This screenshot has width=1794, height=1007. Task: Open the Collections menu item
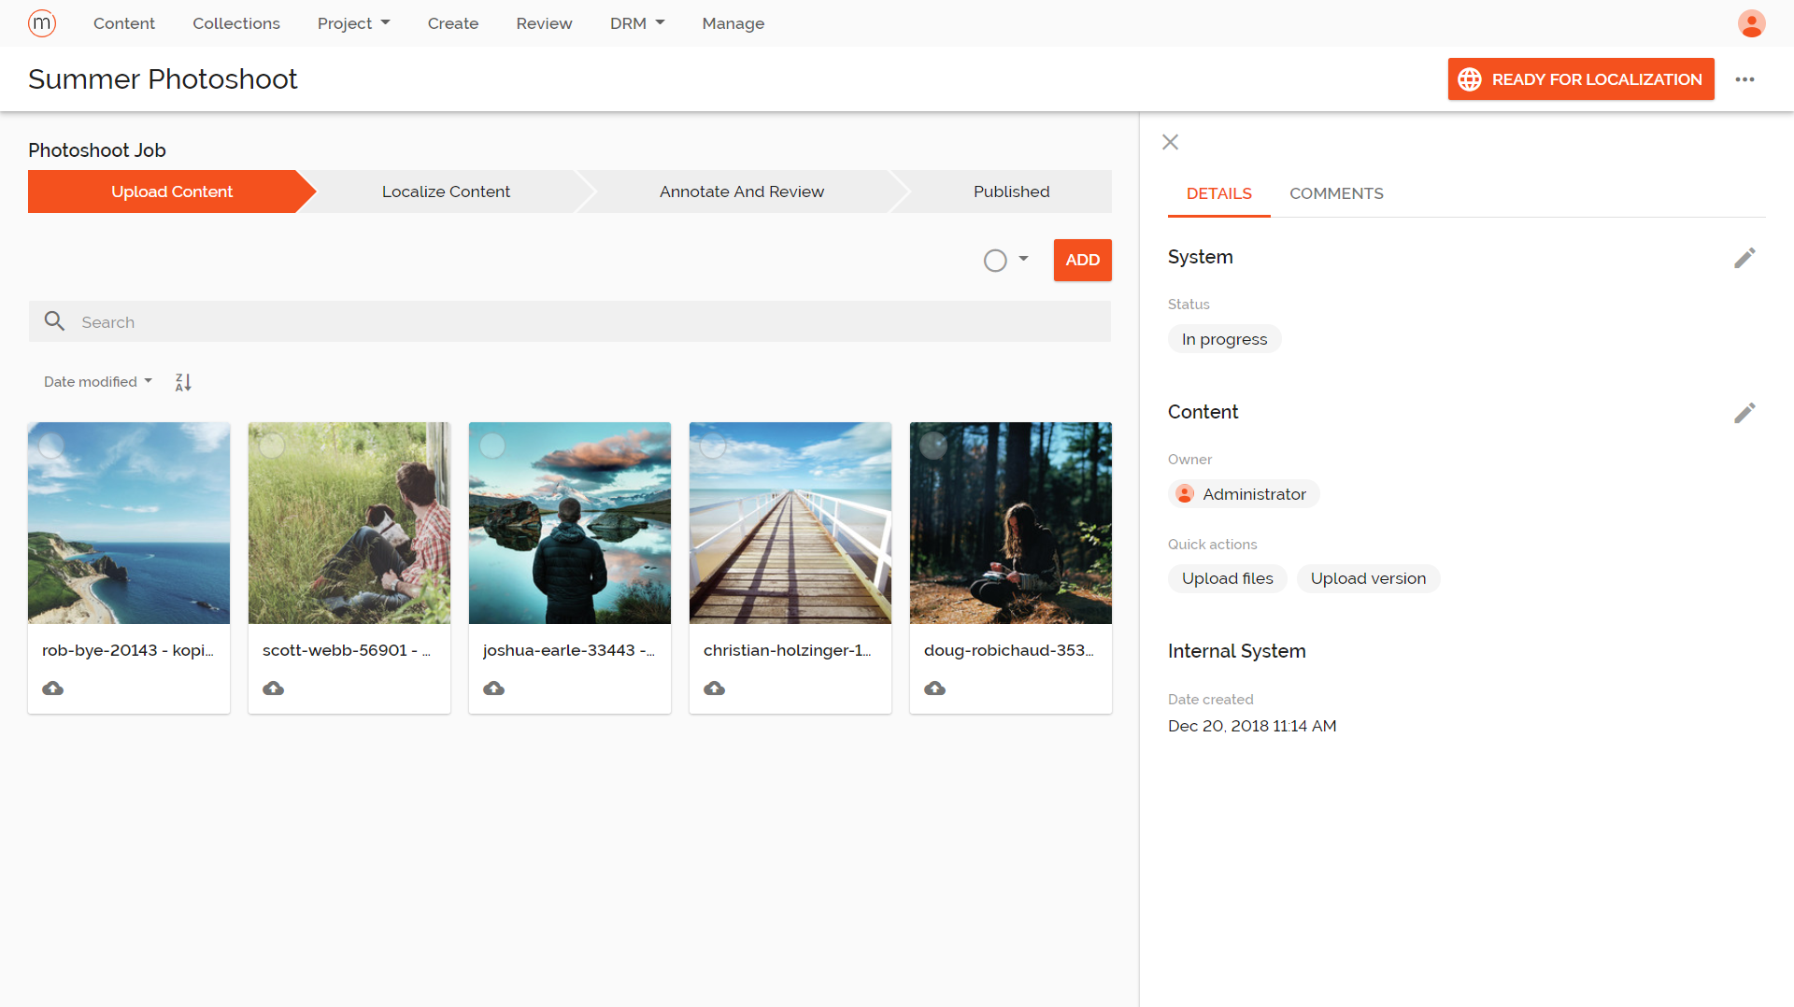tap(235, 23)
